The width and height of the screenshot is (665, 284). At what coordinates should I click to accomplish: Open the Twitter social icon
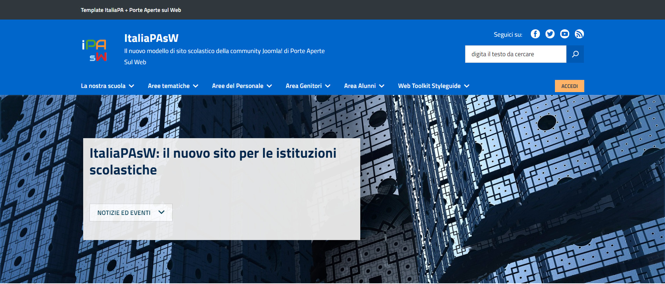(x=550, y=34)
